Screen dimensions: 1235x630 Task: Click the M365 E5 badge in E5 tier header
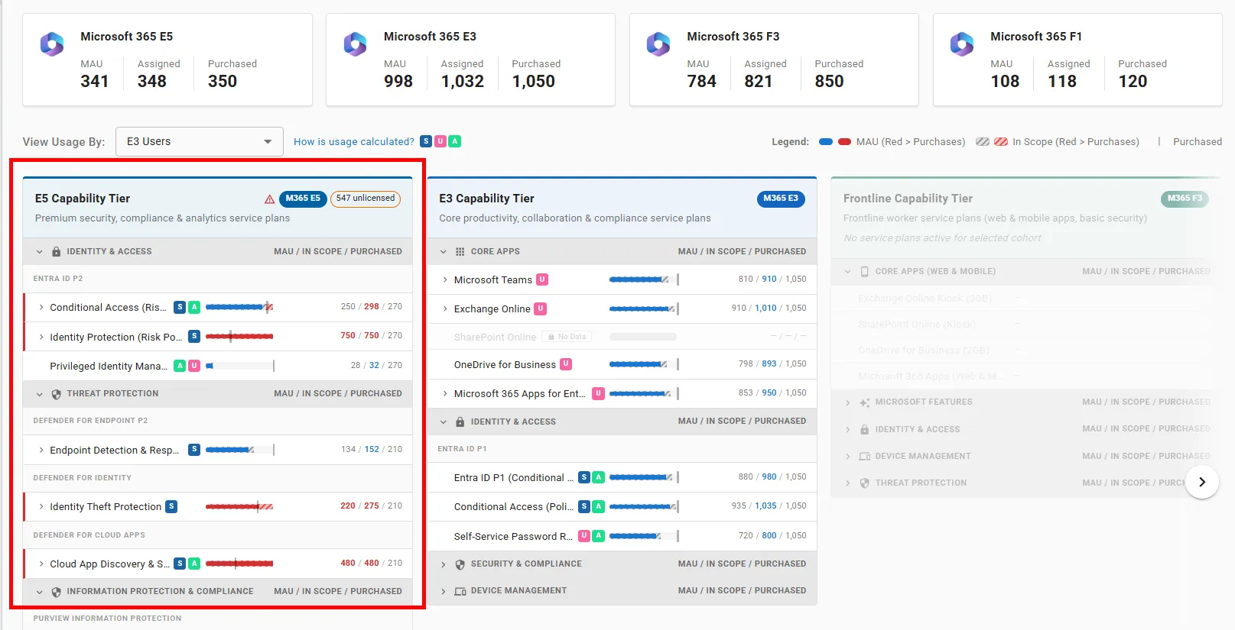(x=303, y=199)
